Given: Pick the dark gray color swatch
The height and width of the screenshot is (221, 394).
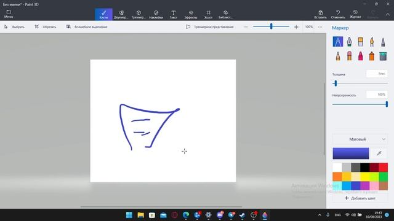Looking at the screenshot, I should (x=356, y=168).
